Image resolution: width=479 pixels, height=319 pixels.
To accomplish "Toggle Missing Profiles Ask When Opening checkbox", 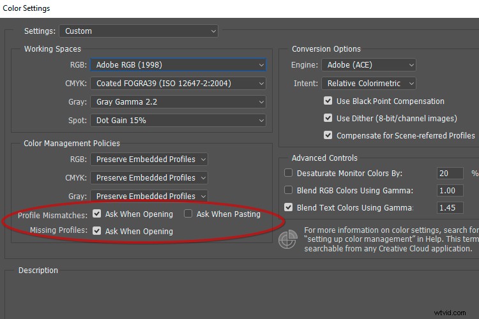I will tap(97, 231).
